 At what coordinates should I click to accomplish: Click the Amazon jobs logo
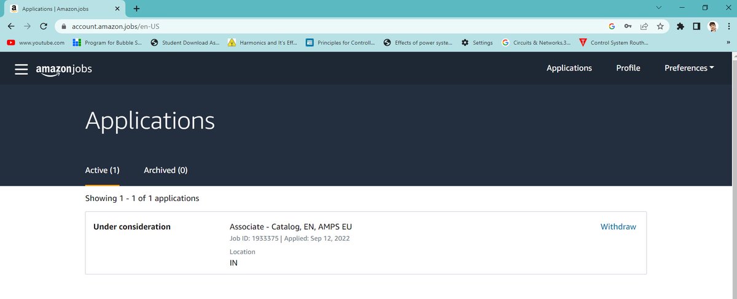point(64,70)
